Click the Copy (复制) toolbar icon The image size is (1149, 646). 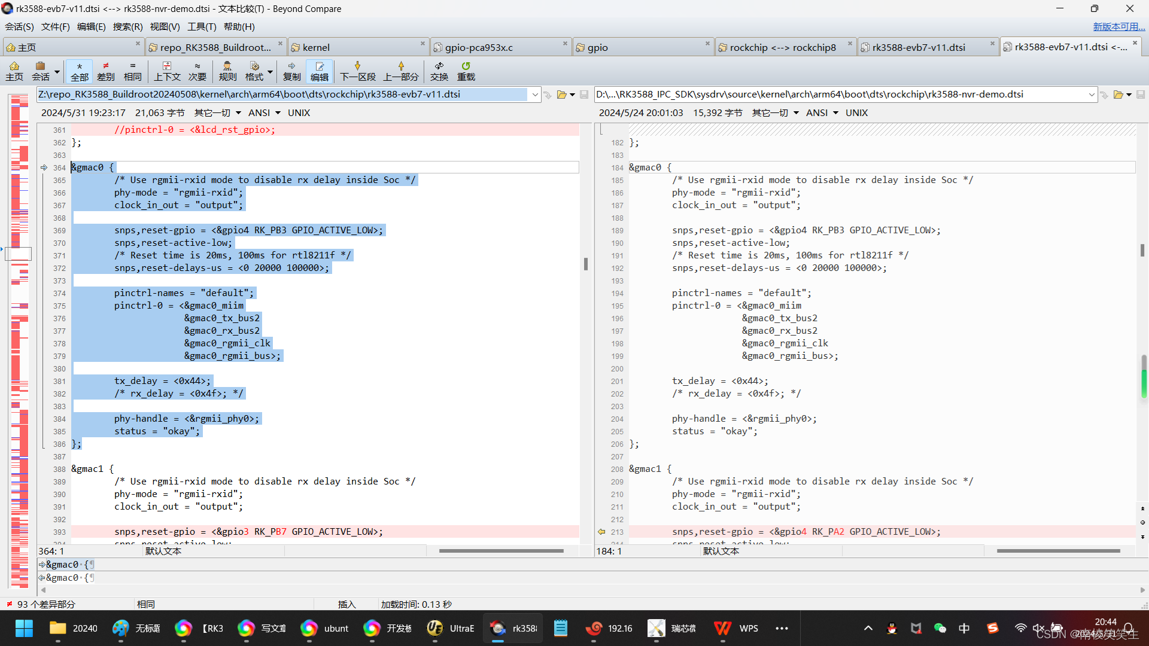click(291, 71)
